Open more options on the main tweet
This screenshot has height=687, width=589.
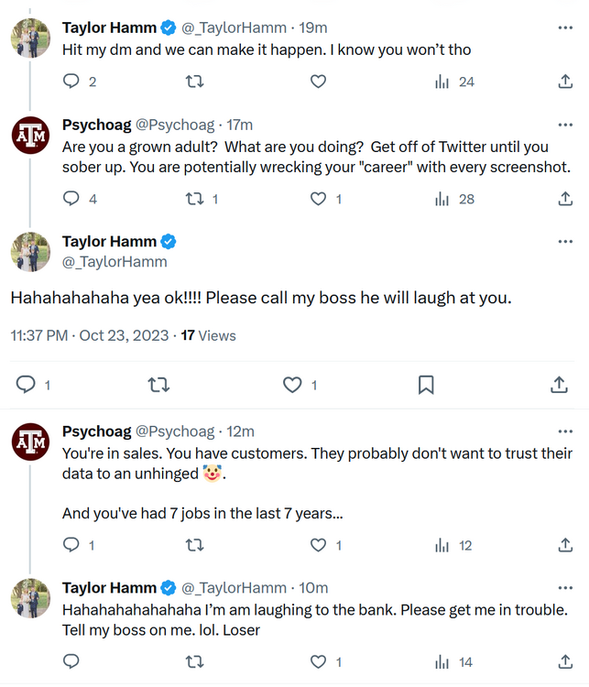[x=565, y=242]
